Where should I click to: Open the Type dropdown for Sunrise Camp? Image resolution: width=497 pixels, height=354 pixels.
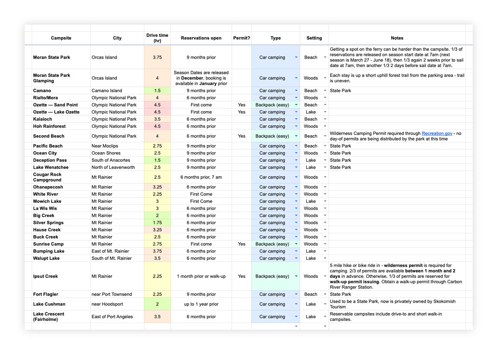[296, 244]
